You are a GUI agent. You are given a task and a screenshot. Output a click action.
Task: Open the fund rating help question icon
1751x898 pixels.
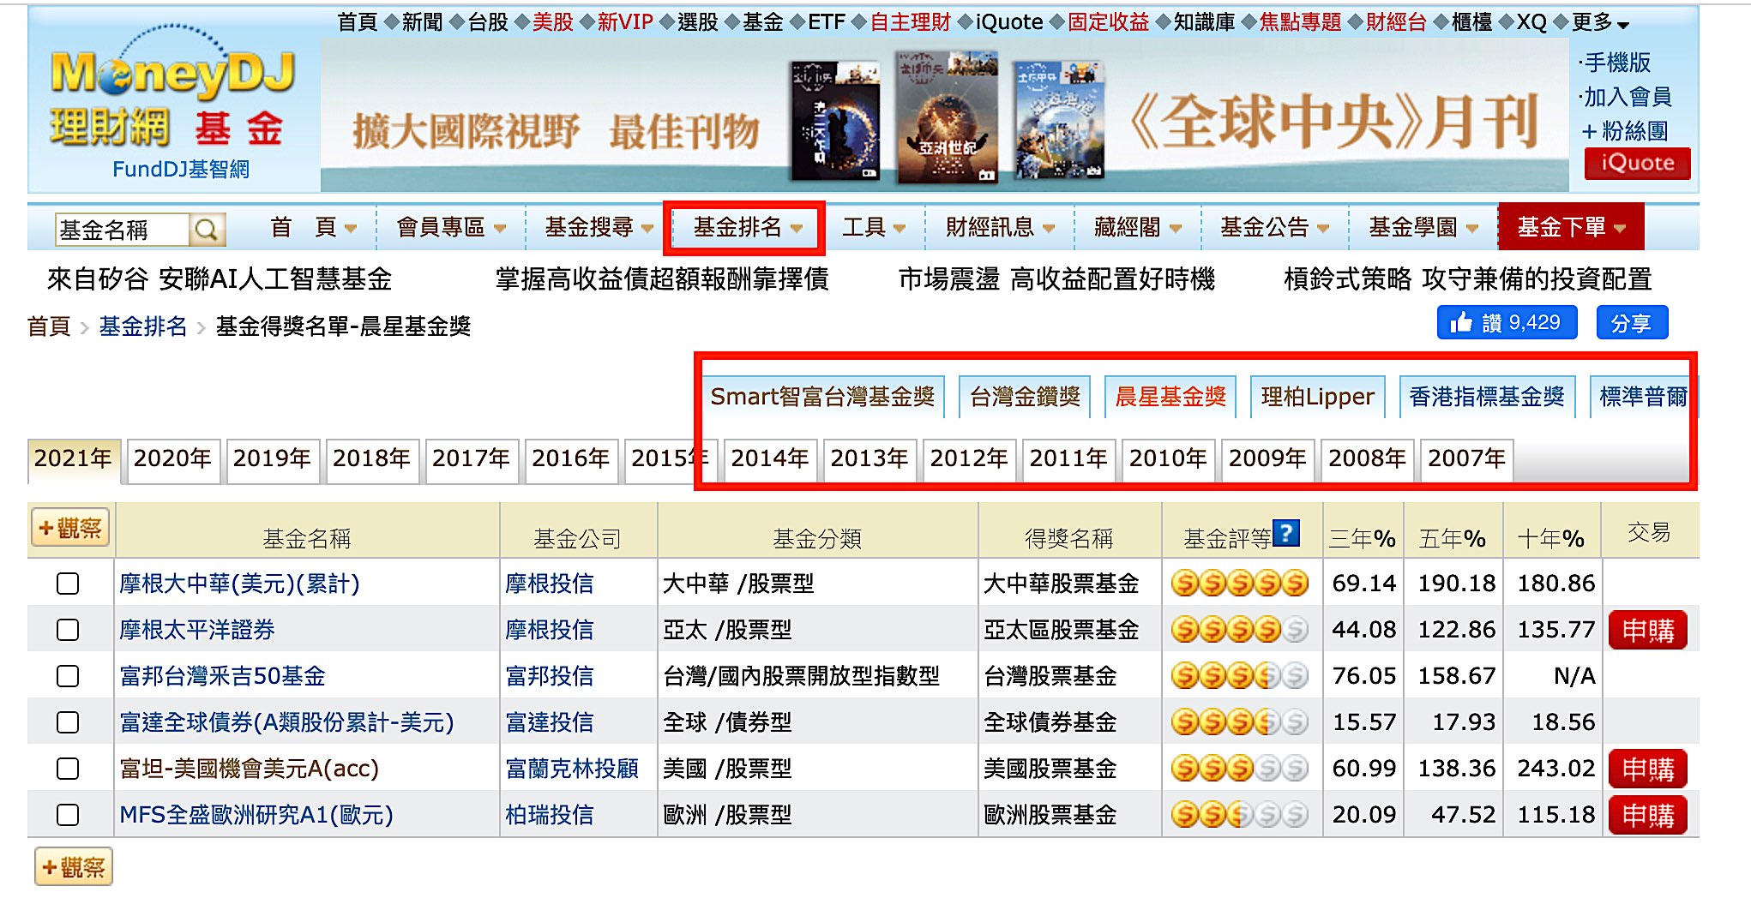1285,533
